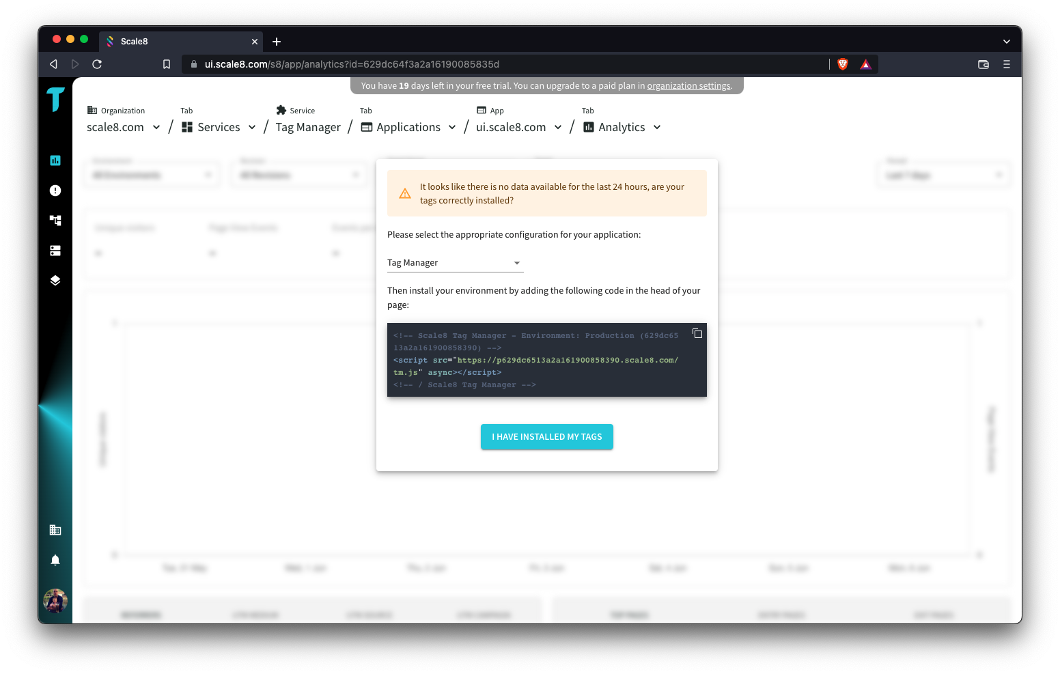Image resolution: width=1060 pixels, height=674 pixels.
Task: Click the App window icon label
Action: pos(482,110)
